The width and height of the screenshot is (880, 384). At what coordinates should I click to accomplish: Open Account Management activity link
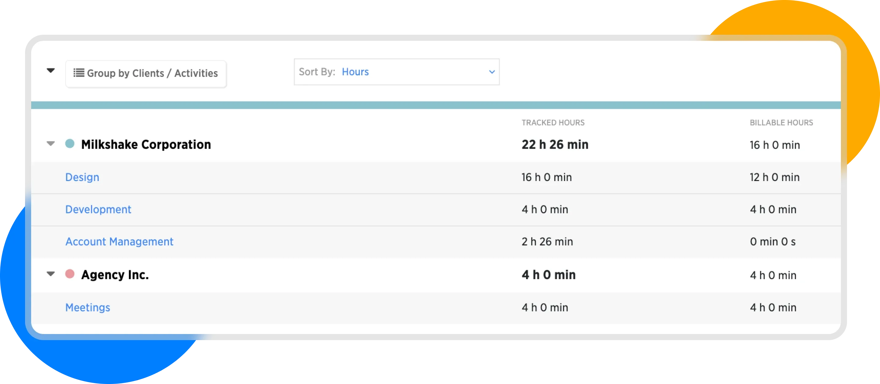coord(119,241)
